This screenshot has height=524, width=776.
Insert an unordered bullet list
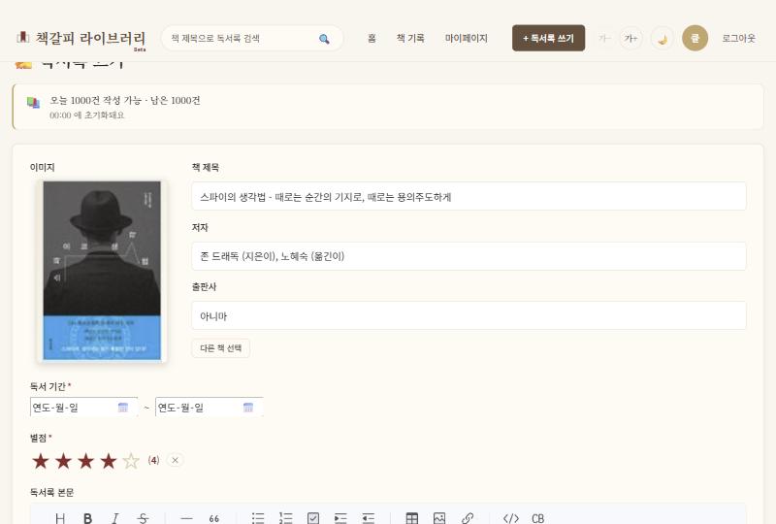(258, 518)
